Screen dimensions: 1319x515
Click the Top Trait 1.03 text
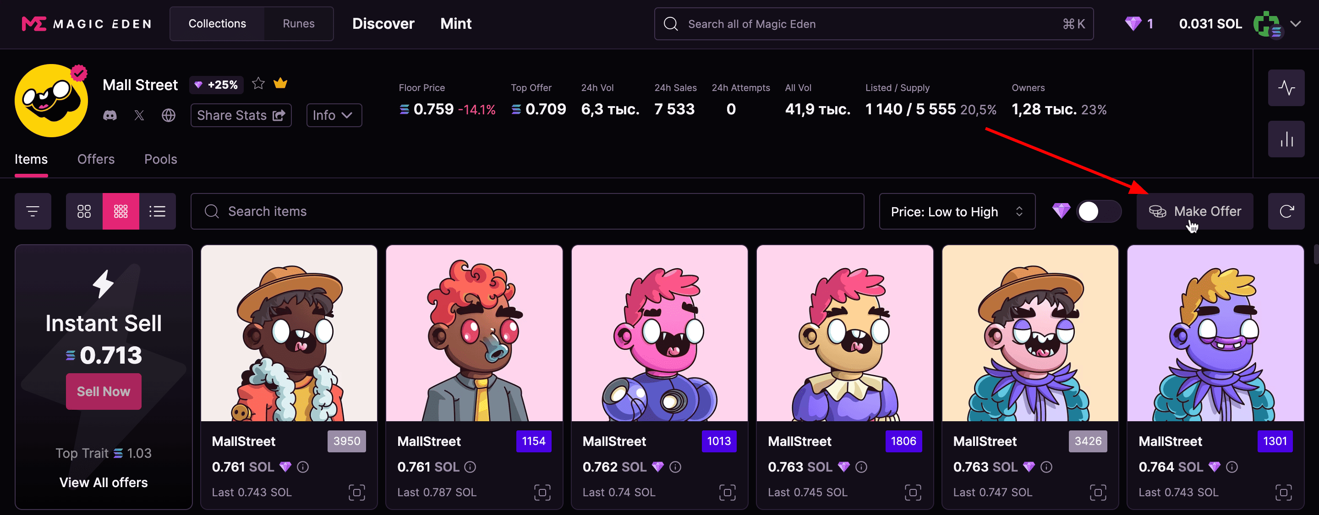point(104,454)
